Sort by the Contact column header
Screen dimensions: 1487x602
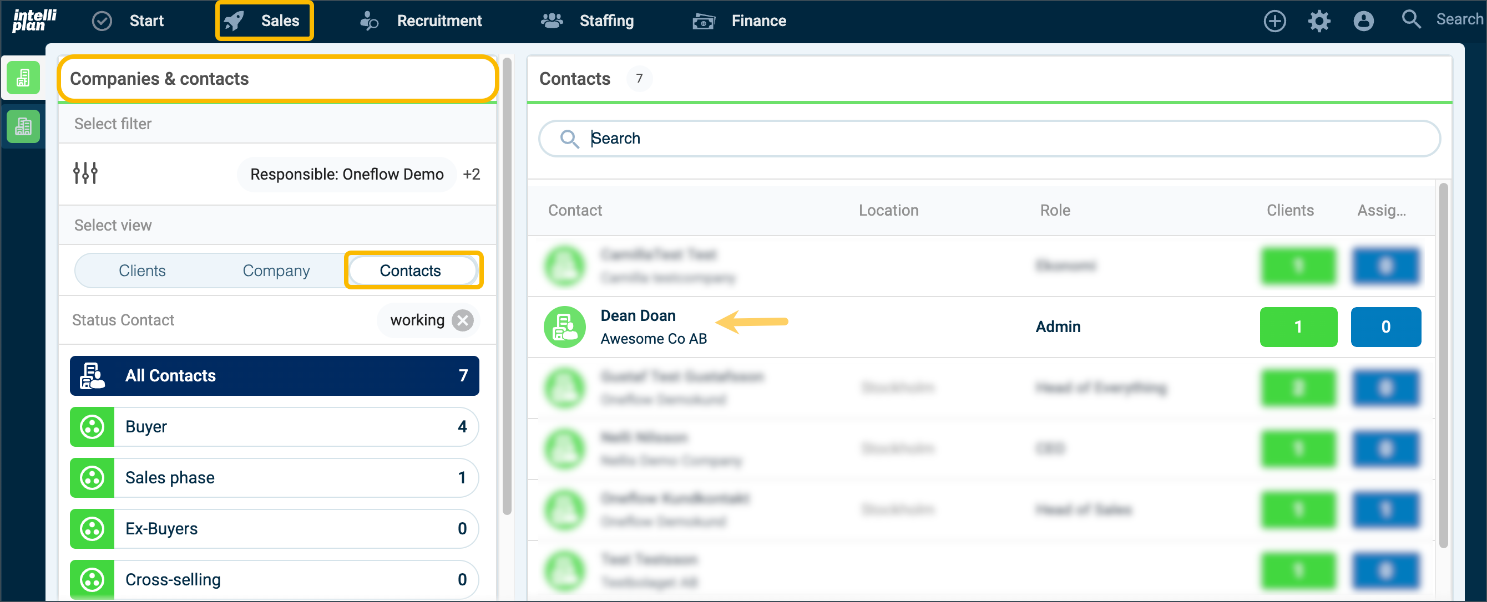tap(575, 211)
